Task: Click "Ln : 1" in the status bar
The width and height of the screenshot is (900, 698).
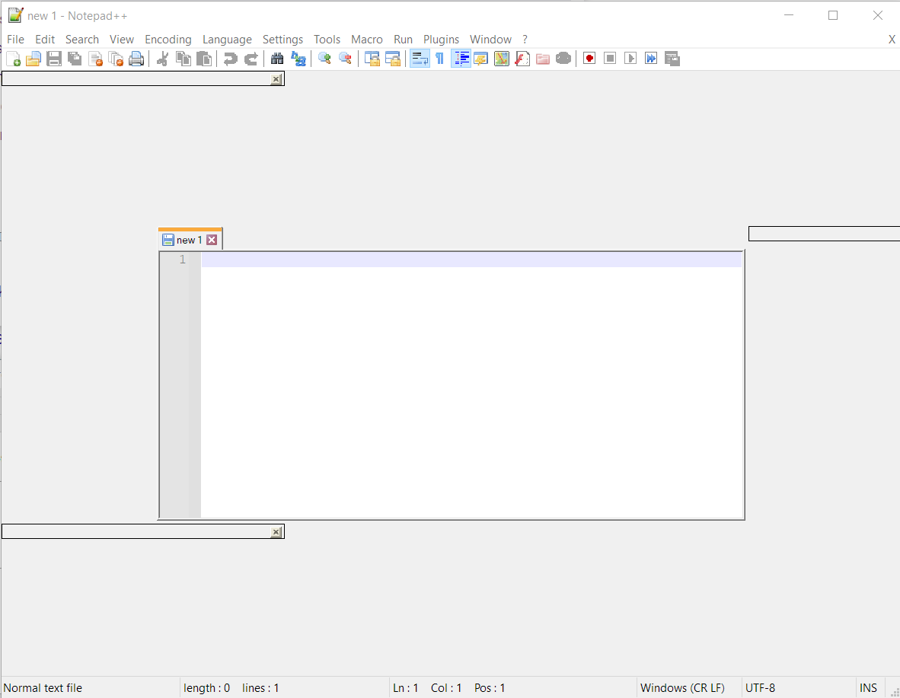Action: (x=405, y=687)
